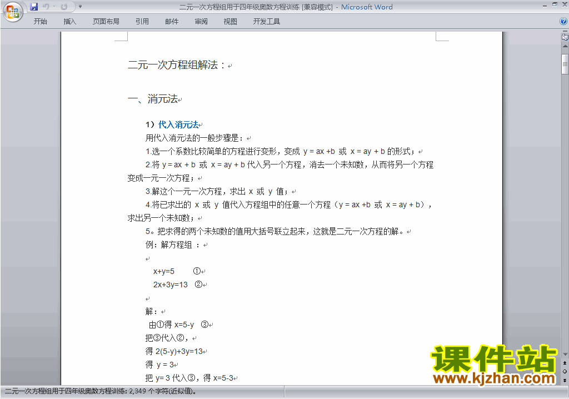Click the Next Page double-arrow button
The height and width of the screenshot is (399, 569).
tap(565, 380)
